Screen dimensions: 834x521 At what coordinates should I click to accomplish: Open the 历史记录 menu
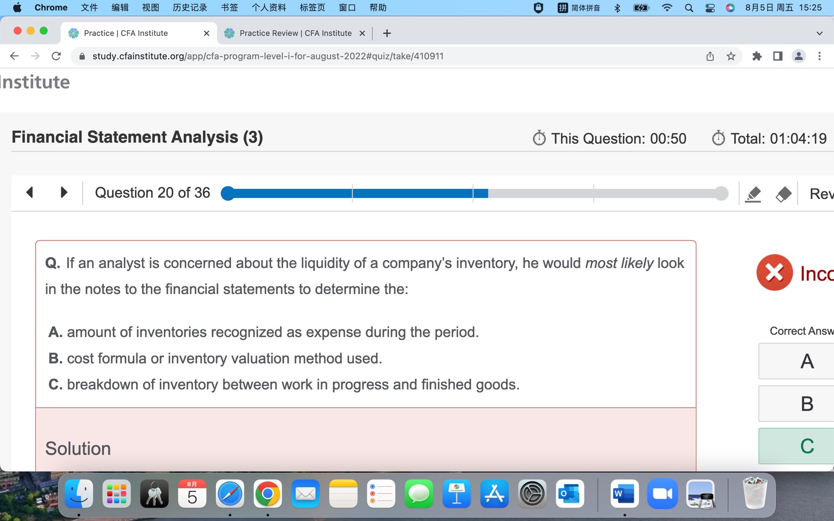click(x=190, y=8)
